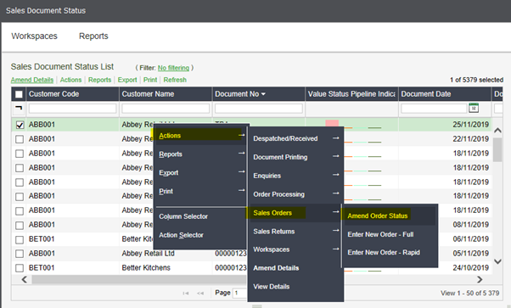Viewport: 511px width, 308px height.
Task: Click the Export toolbar link
Action: [127, 80]
